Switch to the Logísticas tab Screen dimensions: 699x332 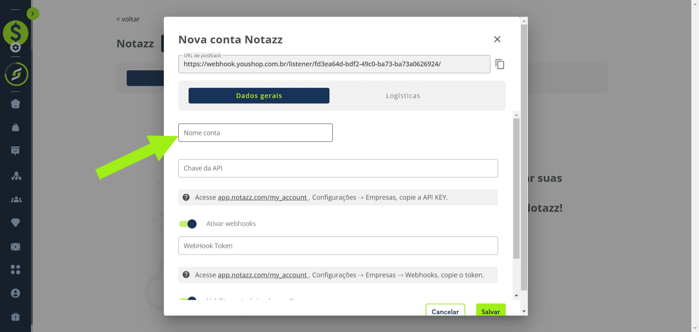pyautogui.click(x=403, y=96)
